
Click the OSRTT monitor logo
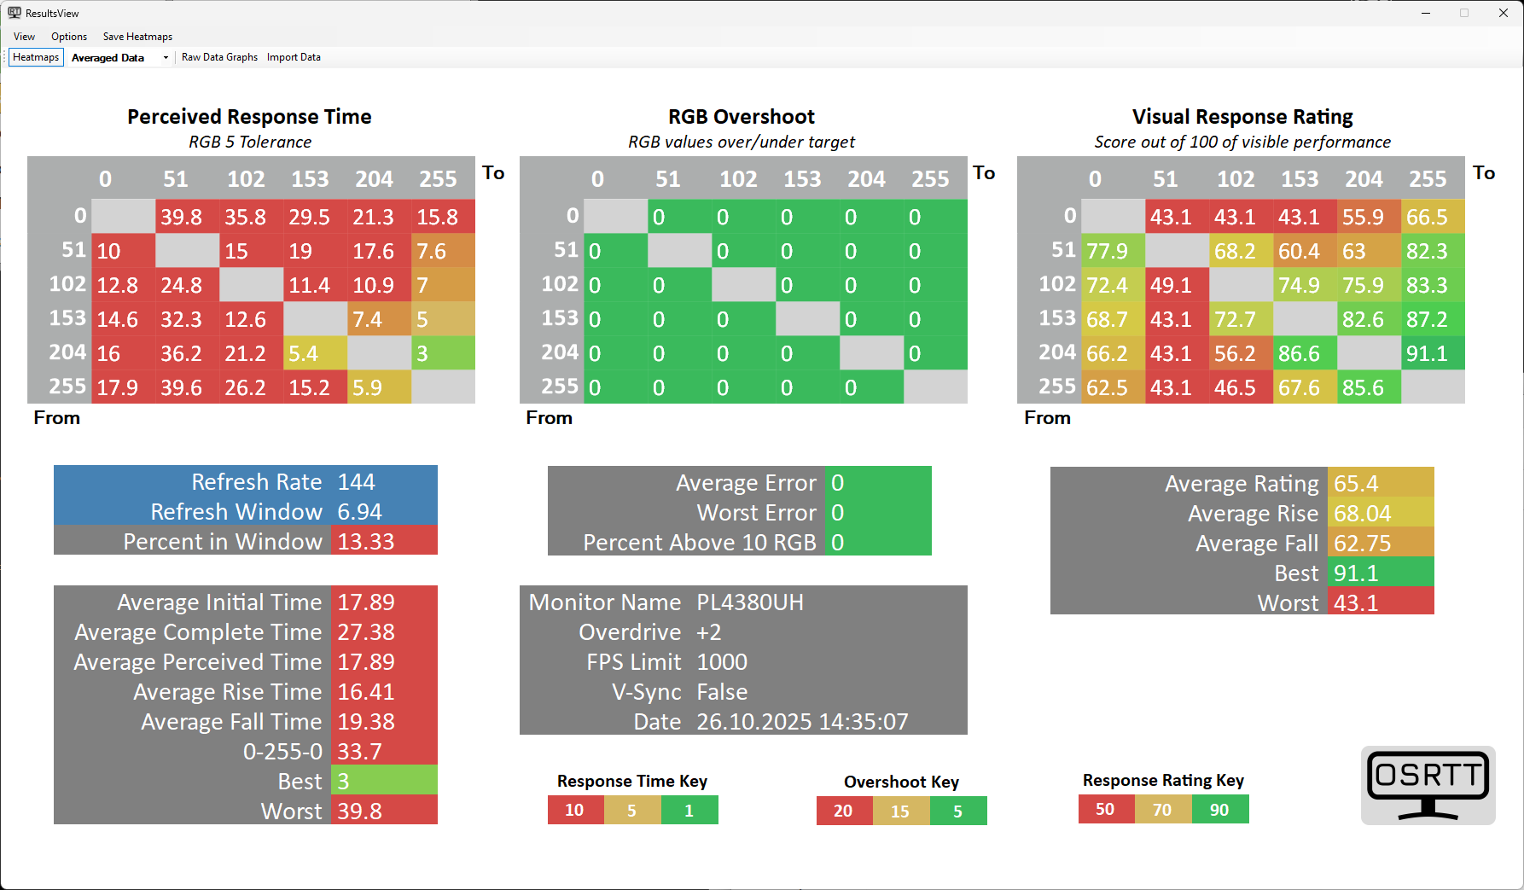click(x=1428, y=785)
